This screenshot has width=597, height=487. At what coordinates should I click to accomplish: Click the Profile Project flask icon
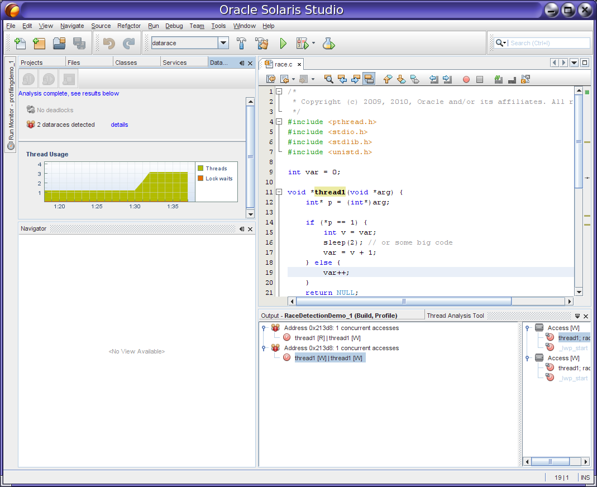coord(328,44)
